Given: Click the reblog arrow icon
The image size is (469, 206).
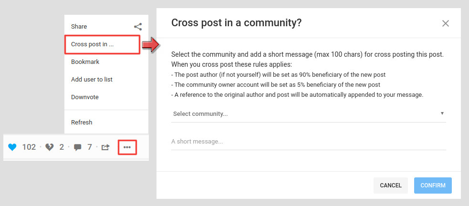Looking at the screenshot, I should pos(106,147).
